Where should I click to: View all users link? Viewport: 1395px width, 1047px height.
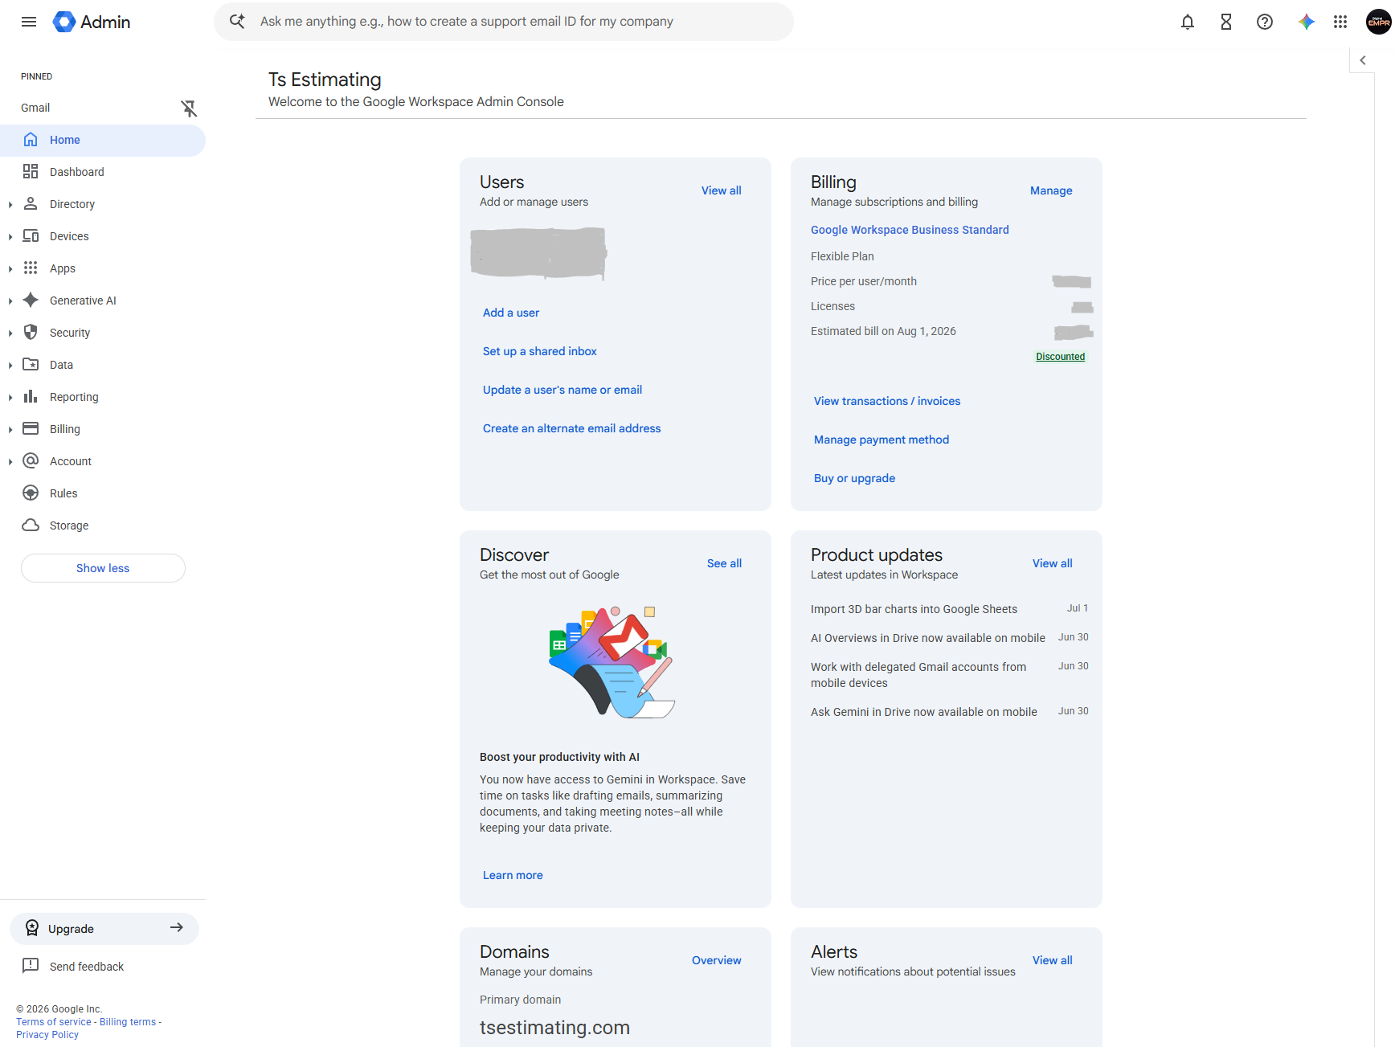(x=722, y=190)
